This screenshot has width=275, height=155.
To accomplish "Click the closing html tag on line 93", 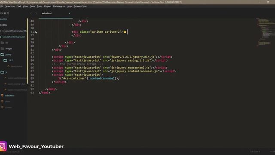I will 44,93.
